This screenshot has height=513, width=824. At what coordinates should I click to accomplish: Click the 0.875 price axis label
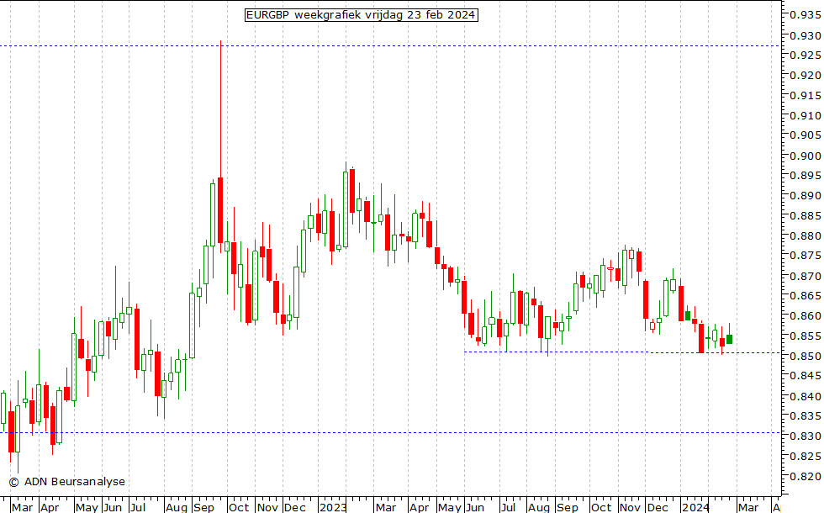(x=806, y=256)
